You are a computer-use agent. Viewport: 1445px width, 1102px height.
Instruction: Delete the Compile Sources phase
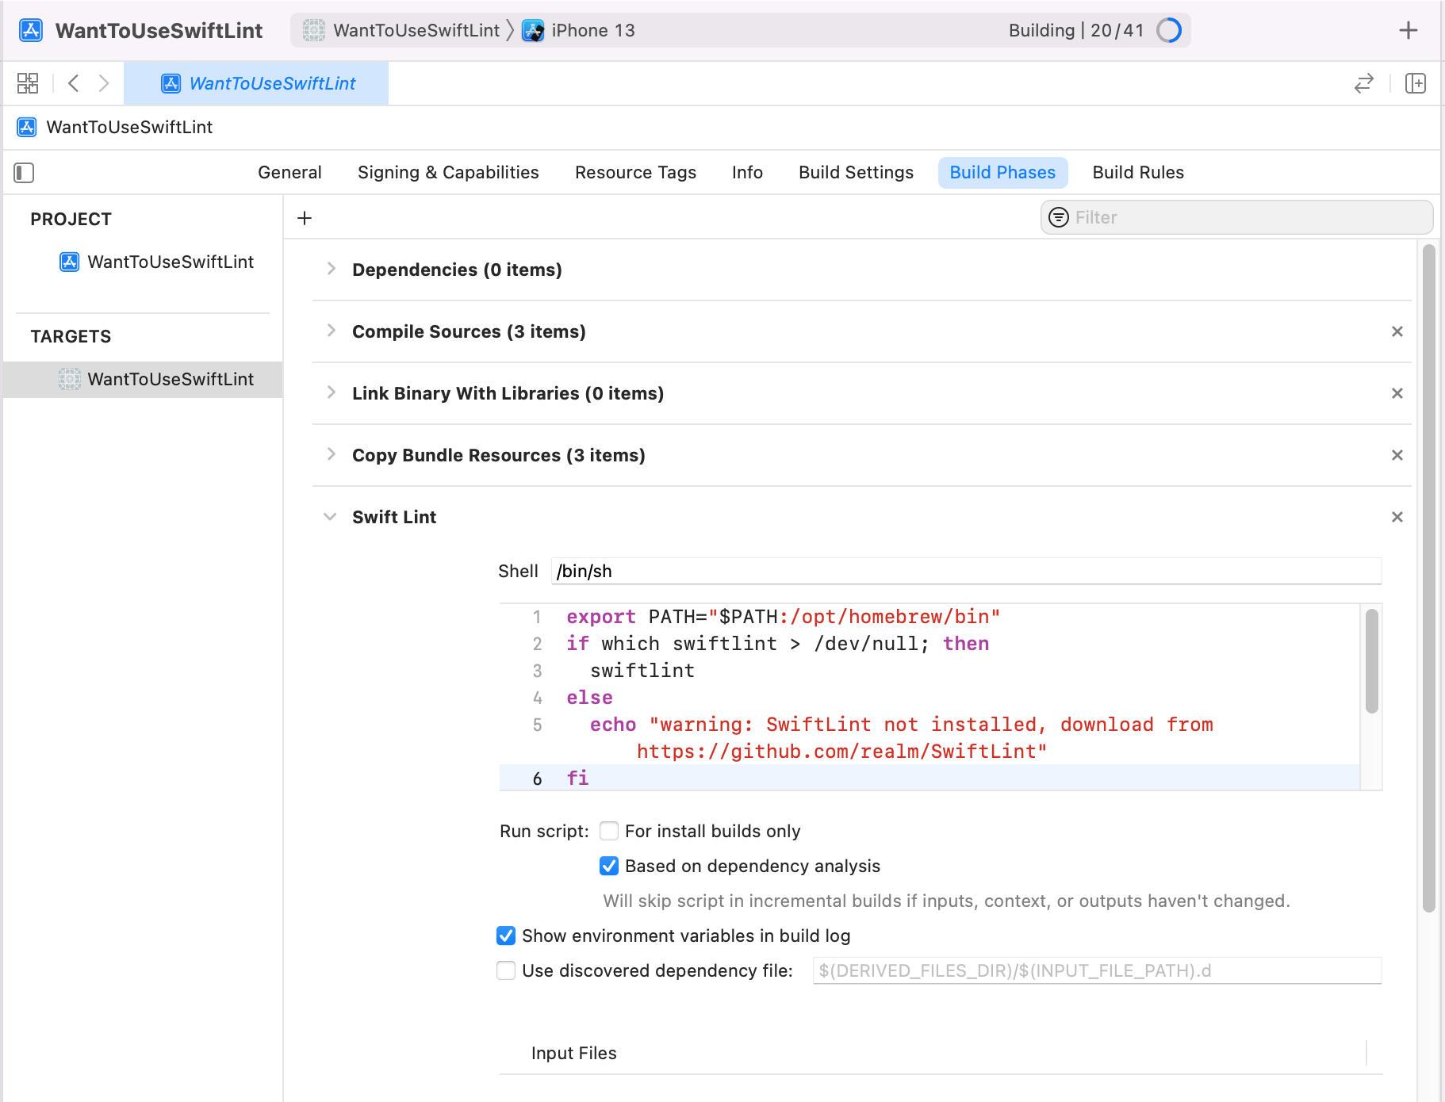click(x=1397, y=331)
